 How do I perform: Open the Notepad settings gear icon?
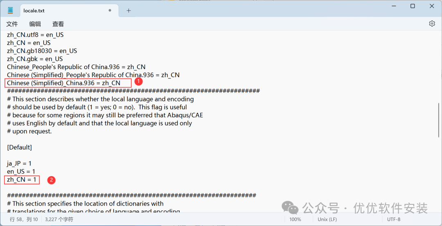point(432,24)
